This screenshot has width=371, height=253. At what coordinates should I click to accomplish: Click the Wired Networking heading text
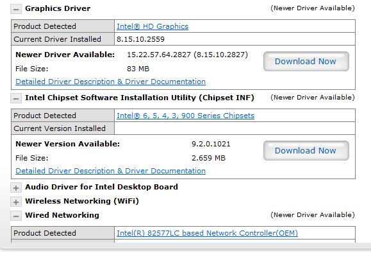(62, 215)
